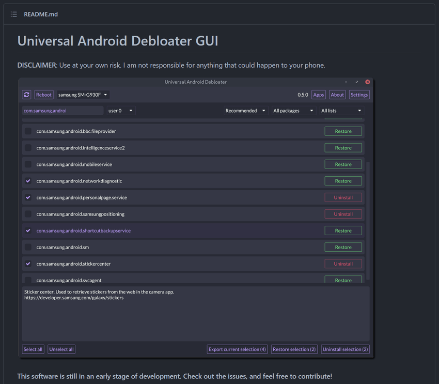
Task: Expand the All lists filter dropdown
Action: [x=341, y=111]
